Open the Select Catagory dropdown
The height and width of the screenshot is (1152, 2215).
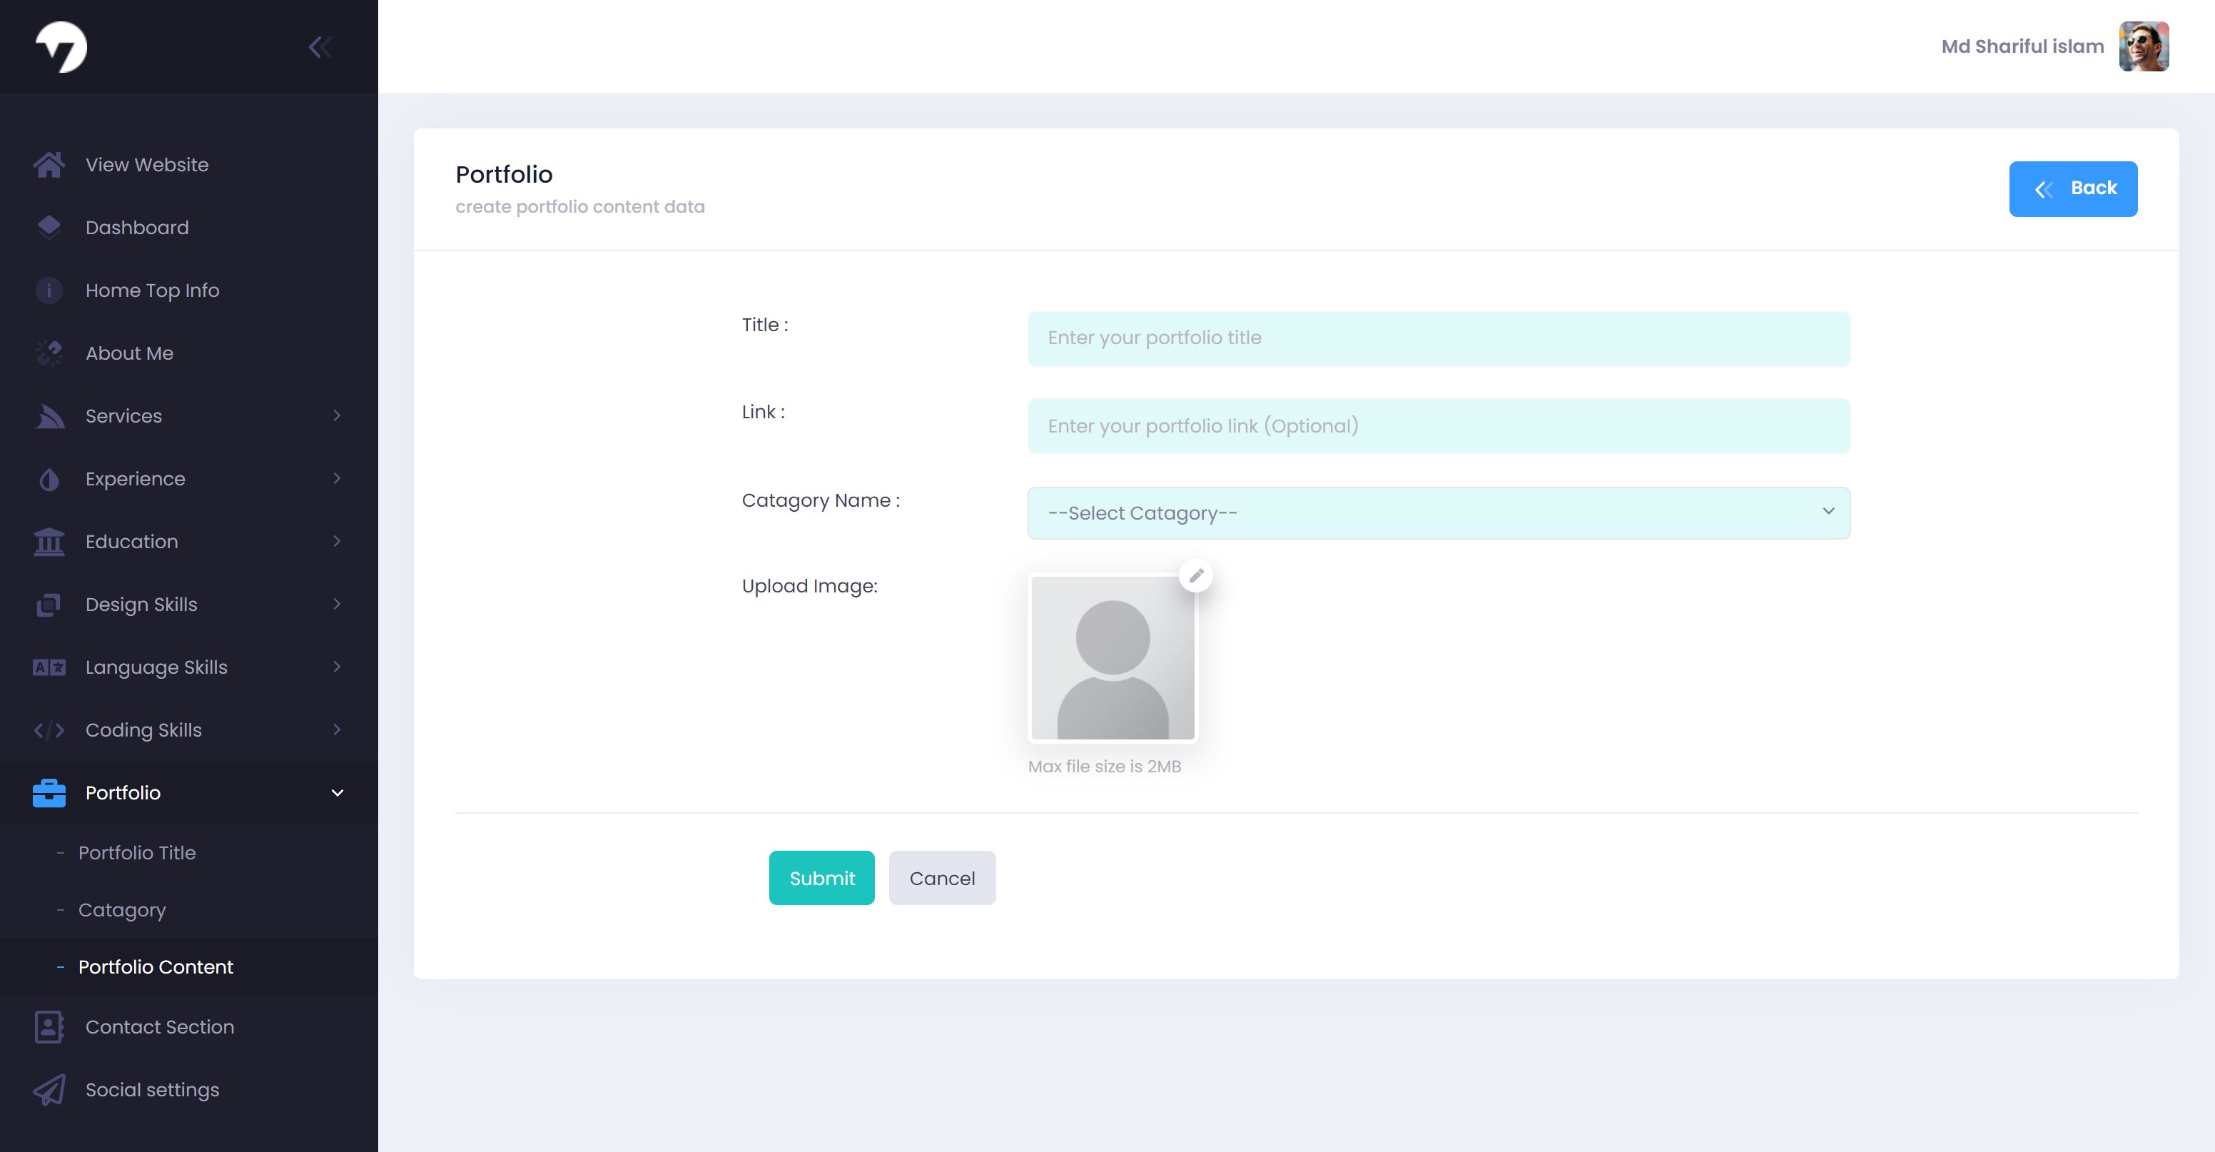[x=1438, y=512]
